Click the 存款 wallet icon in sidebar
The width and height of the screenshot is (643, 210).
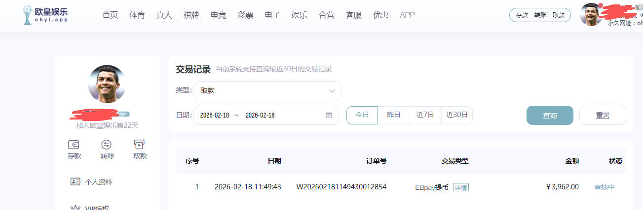pos(75,145)
